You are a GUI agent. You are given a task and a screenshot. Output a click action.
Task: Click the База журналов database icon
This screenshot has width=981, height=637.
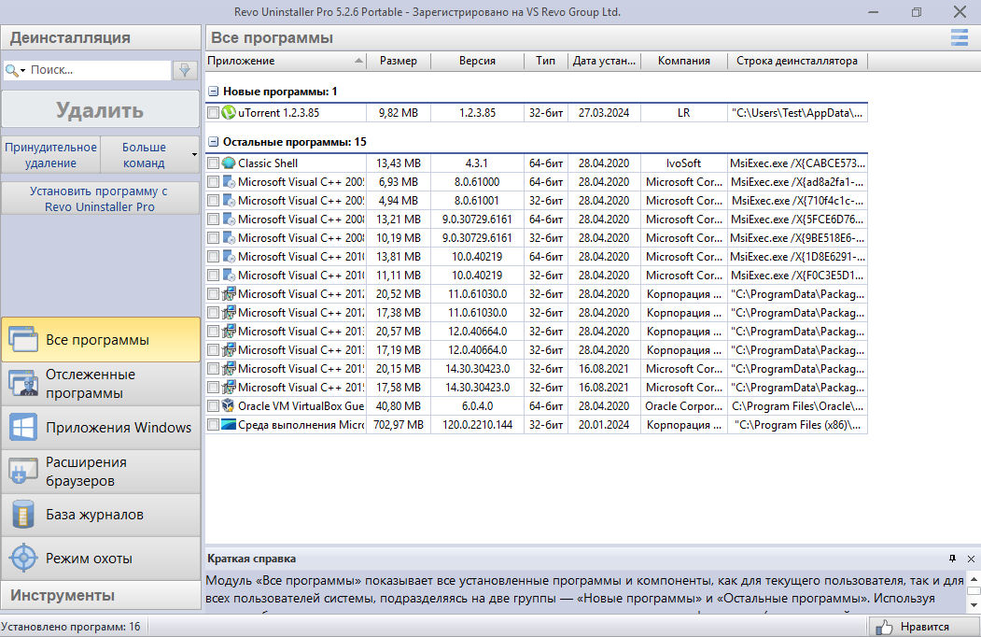click(x=23, y=515)
